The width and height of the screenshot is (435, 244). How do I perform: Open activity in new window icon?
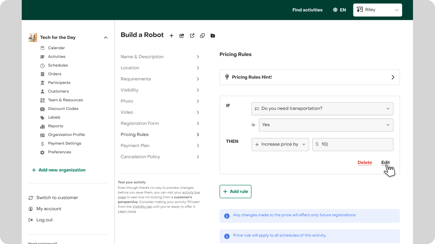pos(192,36)
